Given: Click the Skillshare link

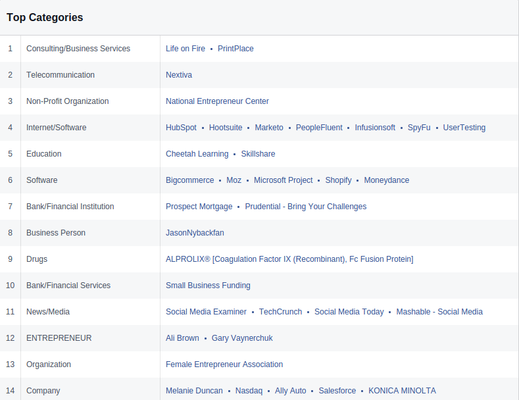Looking at the screenshot, I should coord(258,154).
